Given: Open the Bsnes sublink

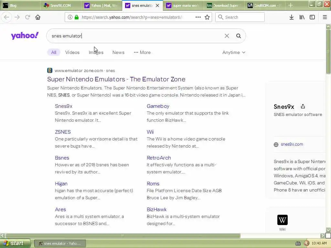Looking at the screenshot, I should [x=62, y=158].
